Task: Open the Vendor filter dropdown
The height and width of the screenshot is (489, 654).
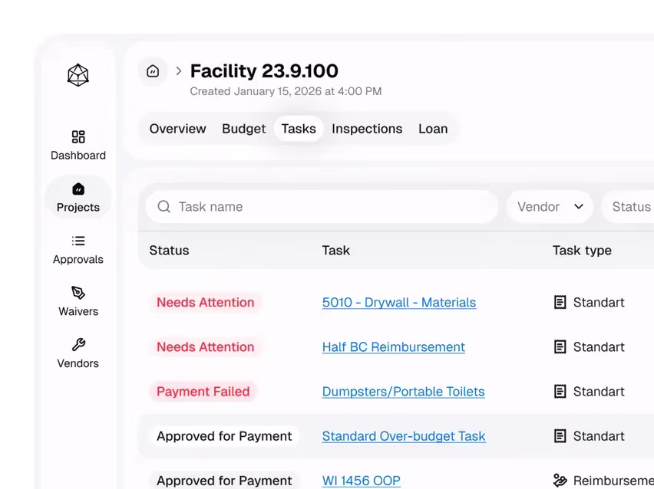Action: tap(550, 207)
